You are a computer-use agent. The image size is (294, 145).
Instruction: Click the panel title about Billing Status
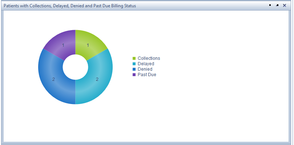coord(70,6)
